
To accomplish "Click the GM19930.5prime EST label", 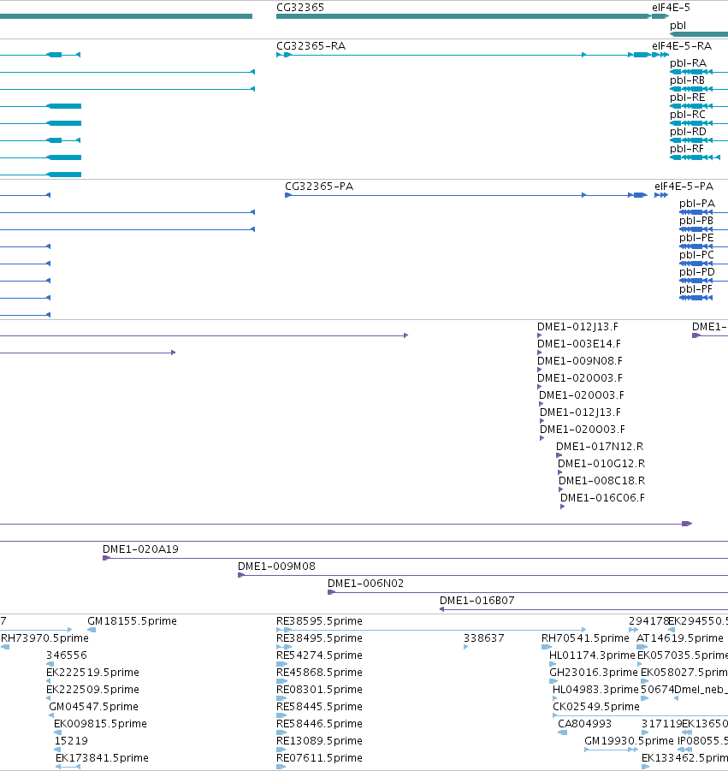I will pos(629,741).
